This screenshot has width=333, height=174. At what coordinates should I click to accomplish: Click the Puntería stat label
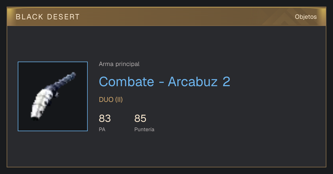tap(144, 129)
